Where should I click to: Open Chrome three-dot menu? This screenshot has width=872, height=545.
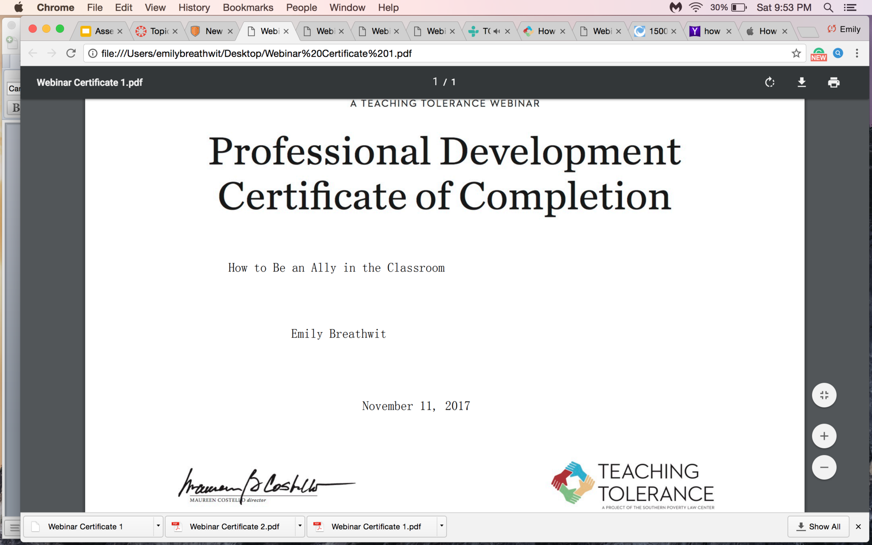tap(857, 53)
